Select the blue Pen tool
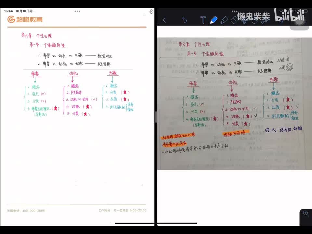Image resolution: width=312 pixels, height=234 pixels. pyautogui.click(x=214, y=20)
